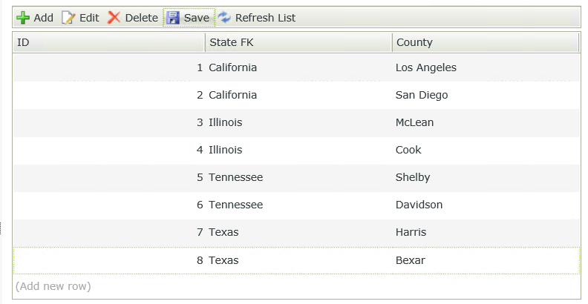Select the Bexar county cell
The width and height of the screenshot is (588, 304).
coord(411,260)
